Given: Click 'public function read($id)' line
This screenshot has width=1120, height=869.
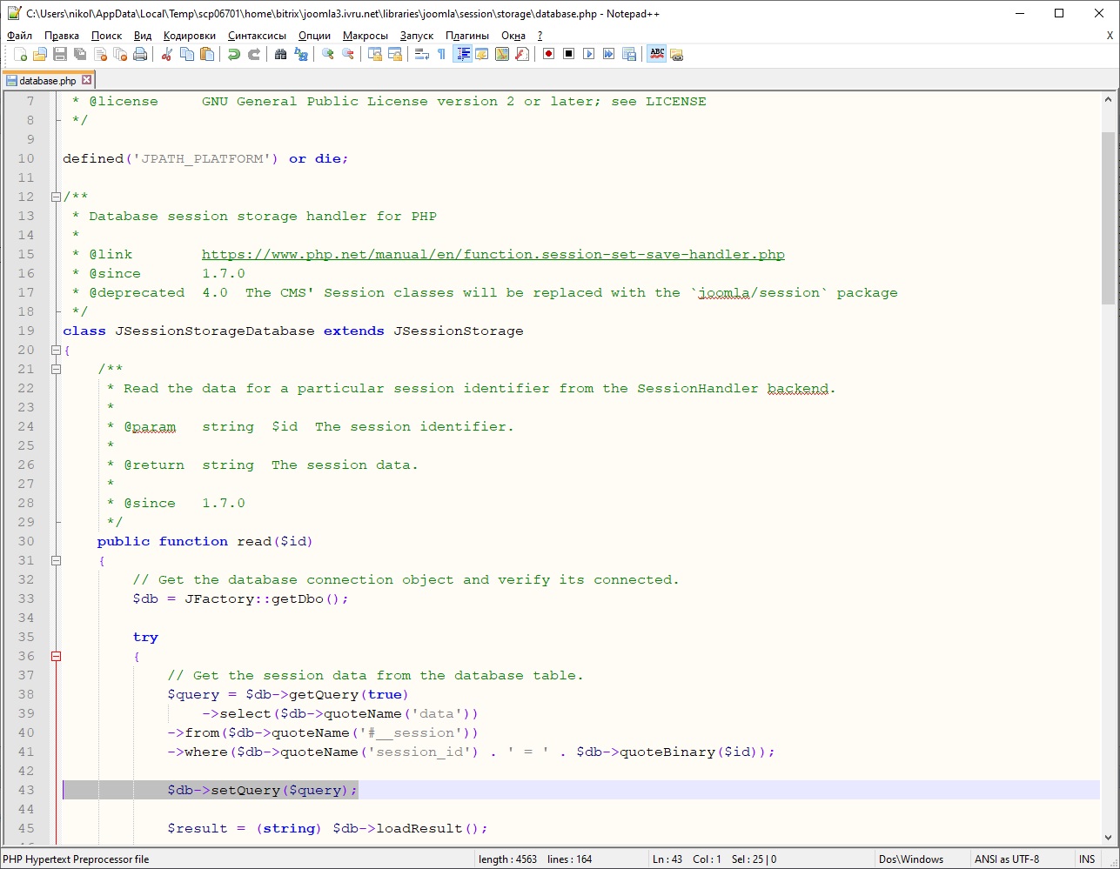Looking at the screenshot, I should [x=205, y=541].
